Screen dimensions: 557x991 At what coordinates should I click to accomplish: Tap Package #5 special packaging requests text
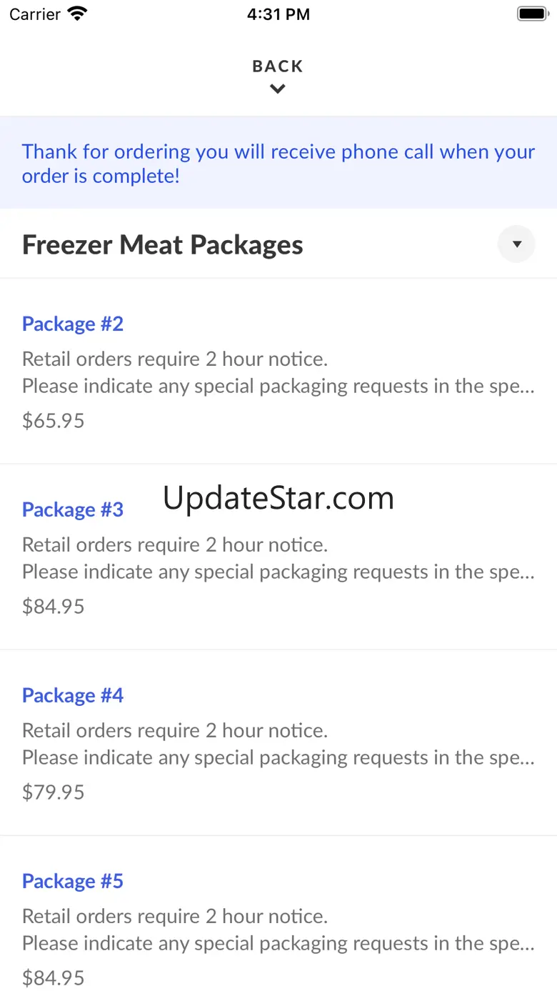[x=278, y=944]
